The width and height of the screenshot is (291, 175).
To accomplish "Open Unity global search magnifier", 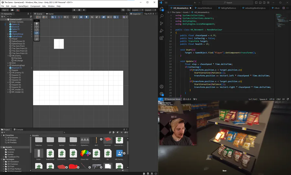I will (x=128, y=10).
